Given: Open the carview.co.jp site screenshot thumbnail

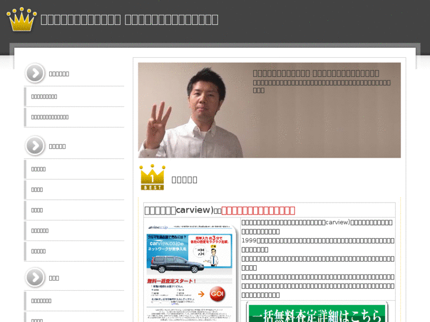Looking at the screenshot, I should pos(191,273).
